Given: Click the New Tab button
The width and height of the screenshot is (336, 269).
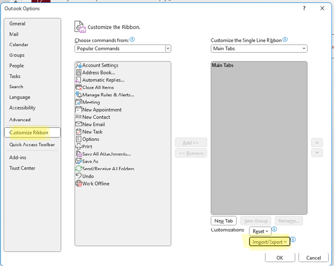Looking at the screenshot, I should point(223,221).
